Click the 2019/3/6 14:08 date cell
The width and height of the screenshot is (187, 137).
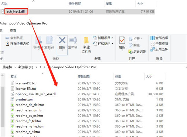[89, 94]
